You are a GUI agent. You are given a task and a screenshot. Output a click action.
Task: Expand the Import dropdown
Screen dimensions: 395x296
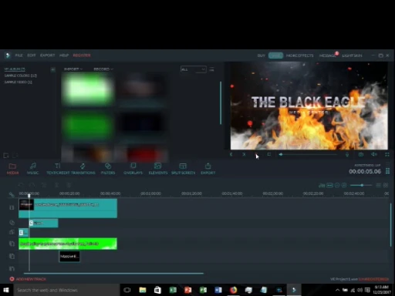[73, 69]
